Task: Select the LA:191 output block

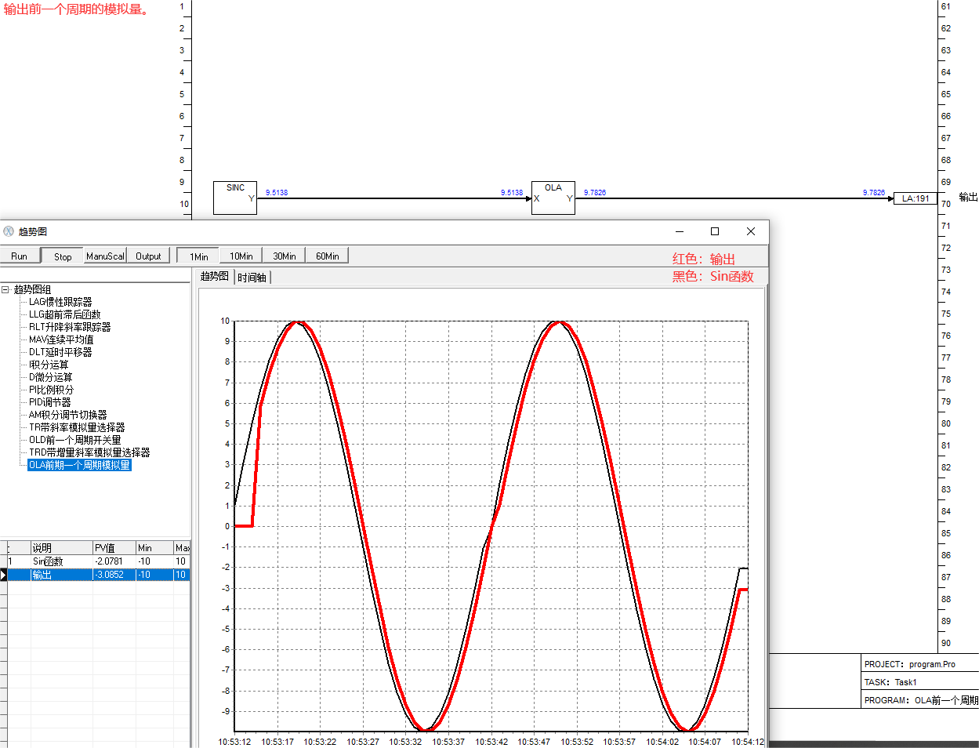Action: [915, 198]
